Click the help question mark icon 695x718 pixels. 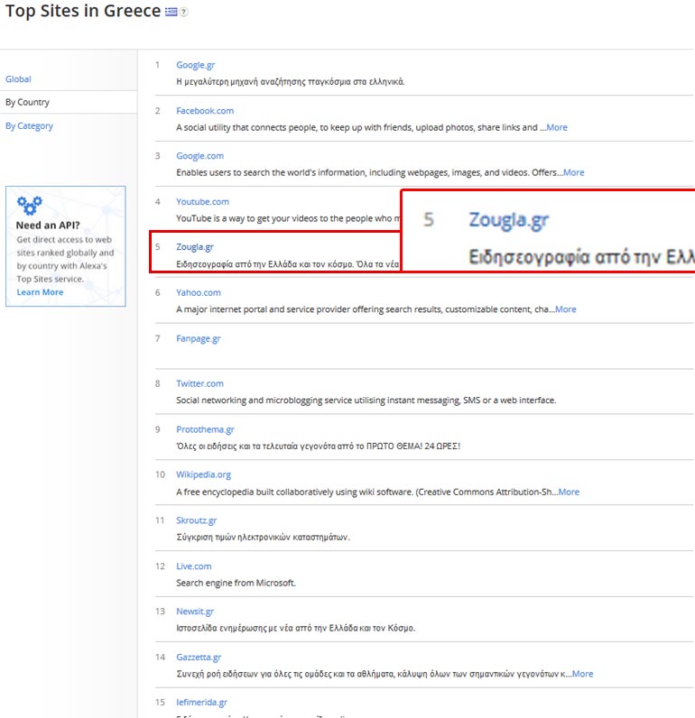click(183, 13)
